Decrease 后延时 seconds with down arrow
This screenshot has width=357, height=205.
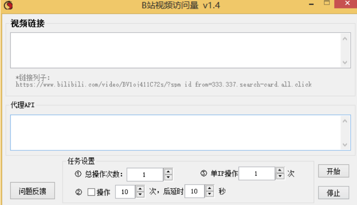[210, 194]
